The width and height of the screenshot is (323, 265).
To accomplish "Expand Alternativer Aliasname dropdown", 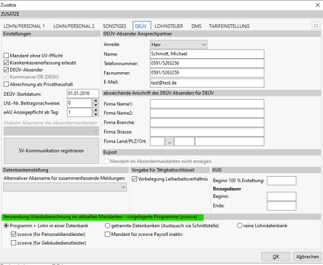I will [65, 187].
